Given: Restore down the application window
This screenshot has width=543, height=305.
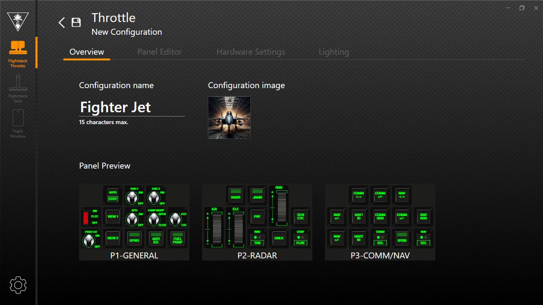Looking at the screenshot, I should click(522, 8).
